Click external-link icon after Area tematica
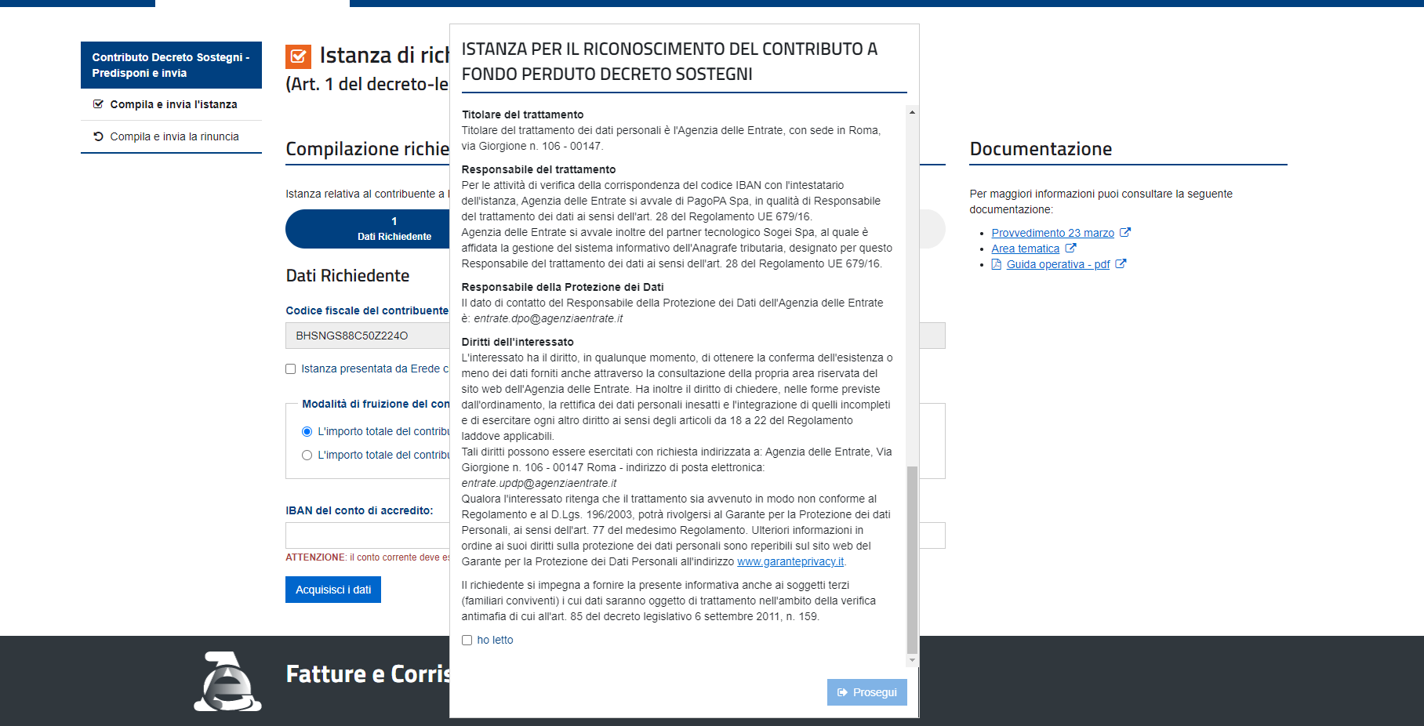 (1070, 249)
